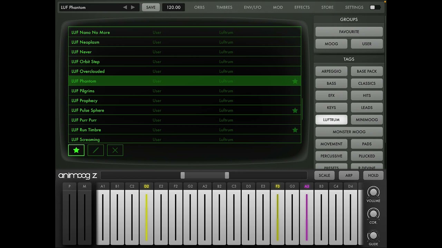Image resolution: width=442 pixels, height=248 pixels.
Task: Select the MINIMOOG tag
Action: coord(367,120)
